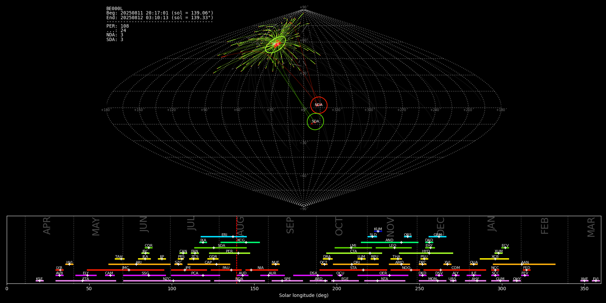Viewport: 606px width, 303px height.
Task: Click the station ID text BE000L
Action: pos(114,9)
